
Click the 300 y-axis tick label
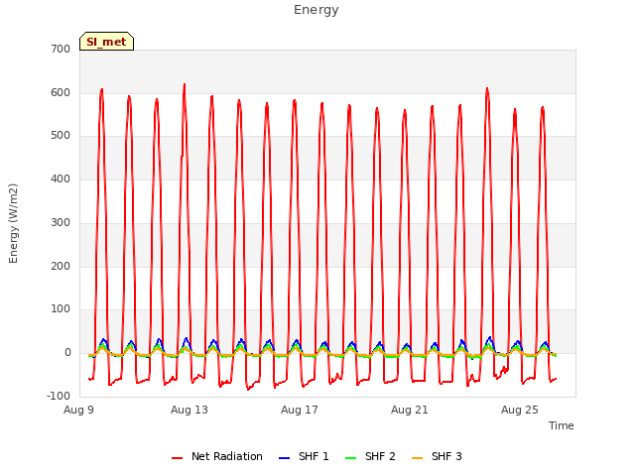pos(61,222)
